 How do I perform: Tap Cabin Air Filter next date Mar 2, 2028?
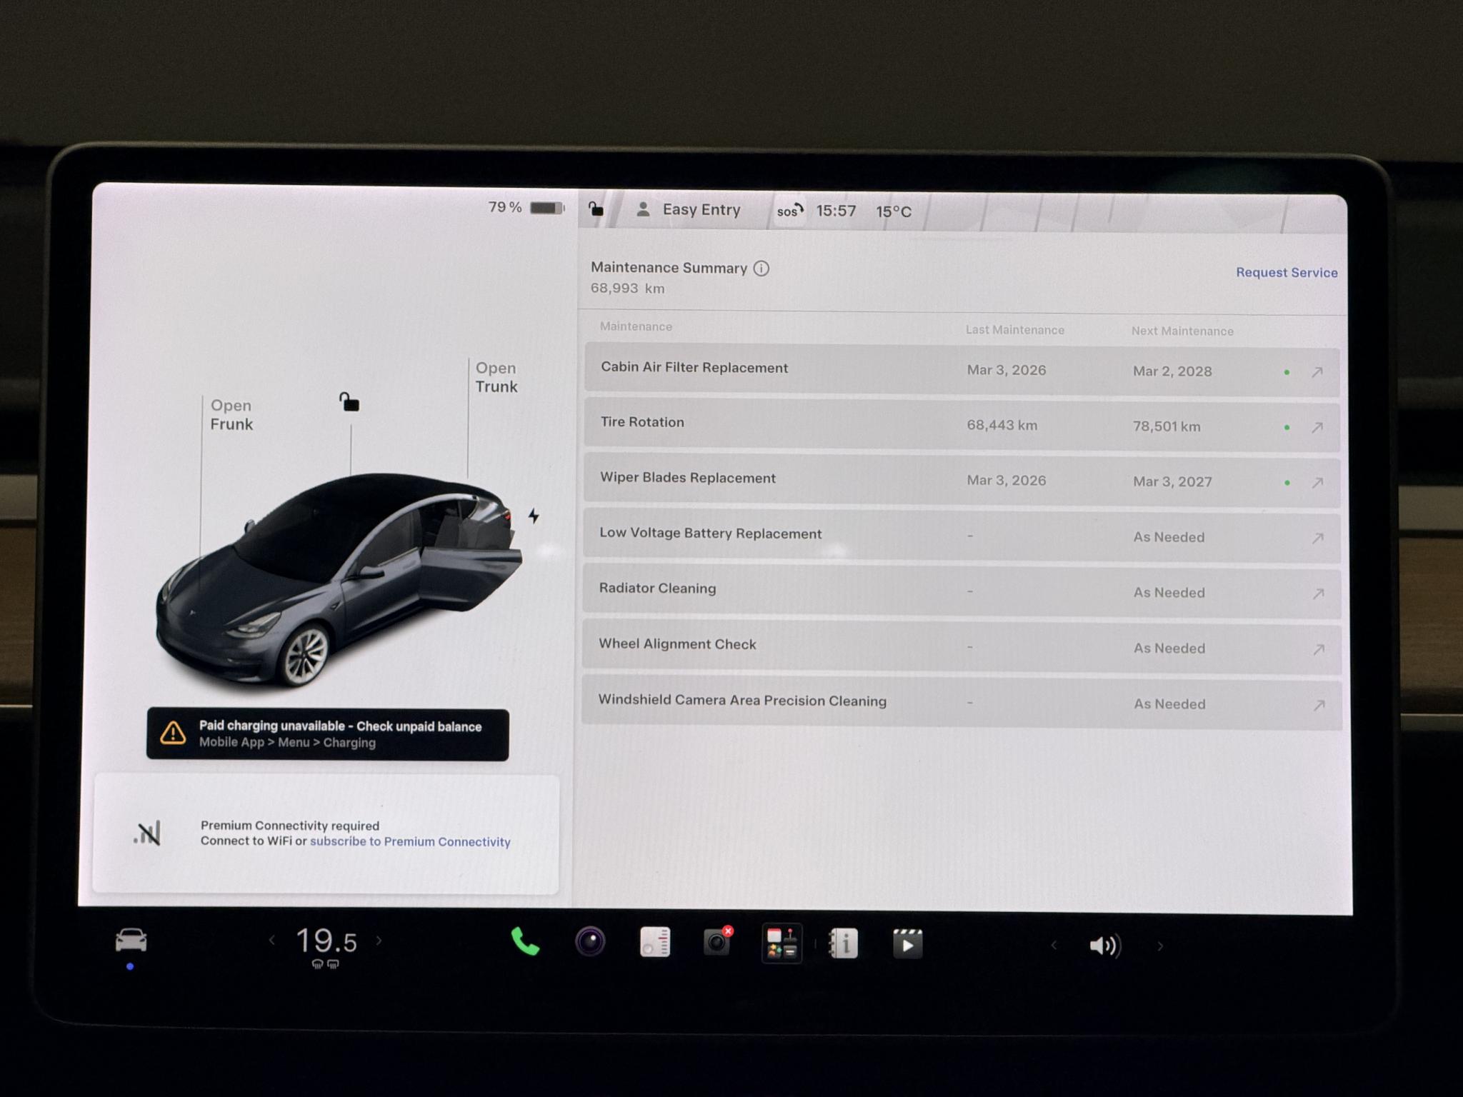pyautogui.click(x=1172, y=371)
